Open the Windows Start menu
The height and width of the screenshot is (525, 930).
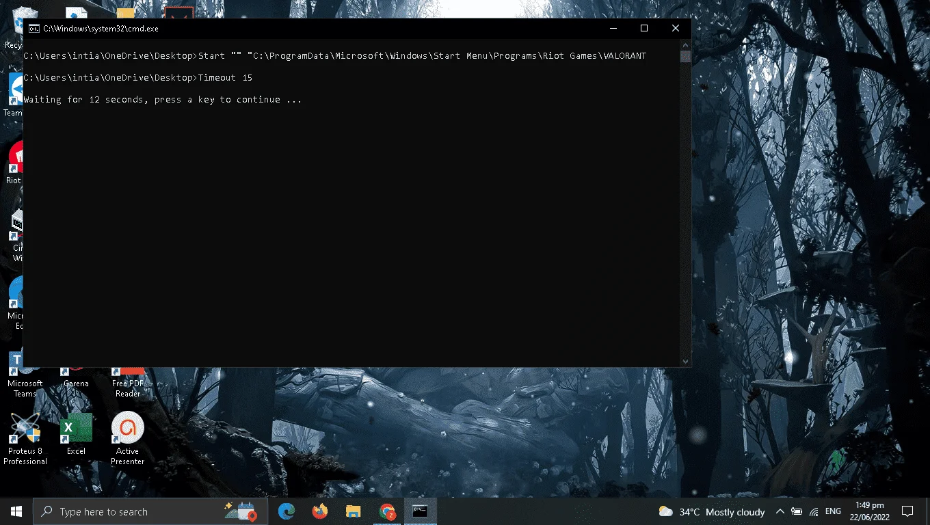pyautogui.click(x=16, y=511)
